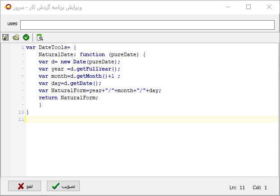Click the green check on the تصویب button

pyautogui.click(x=55, y=186)
